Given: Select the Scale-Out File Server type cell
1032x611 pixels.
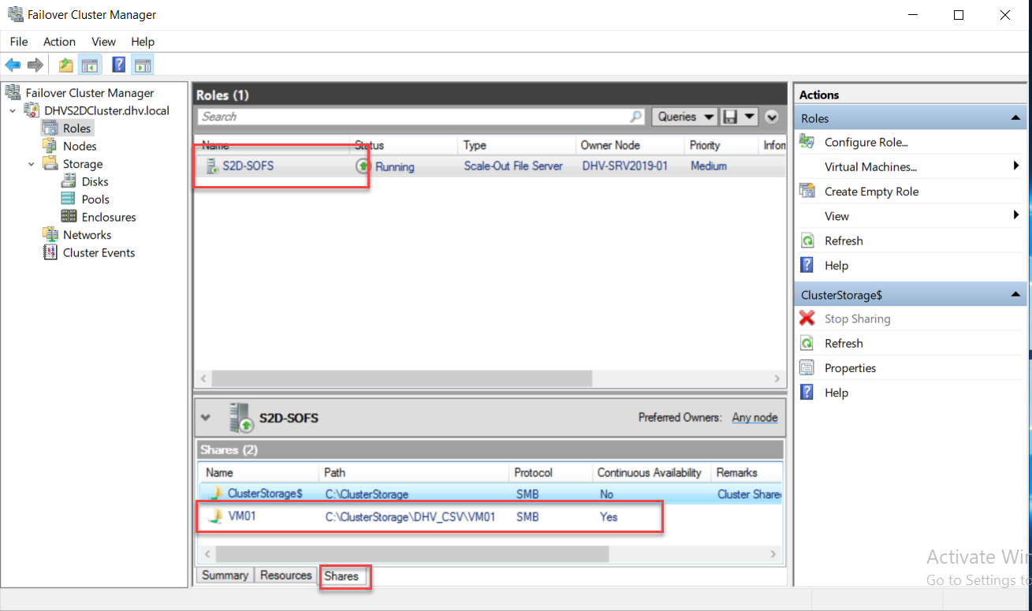Looking at the screenshot, I should tap(513, 166).
